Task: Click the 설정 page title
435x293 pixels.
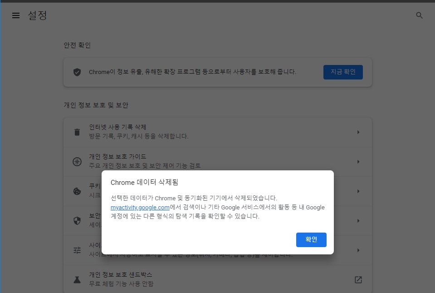Action: [38, 15]
